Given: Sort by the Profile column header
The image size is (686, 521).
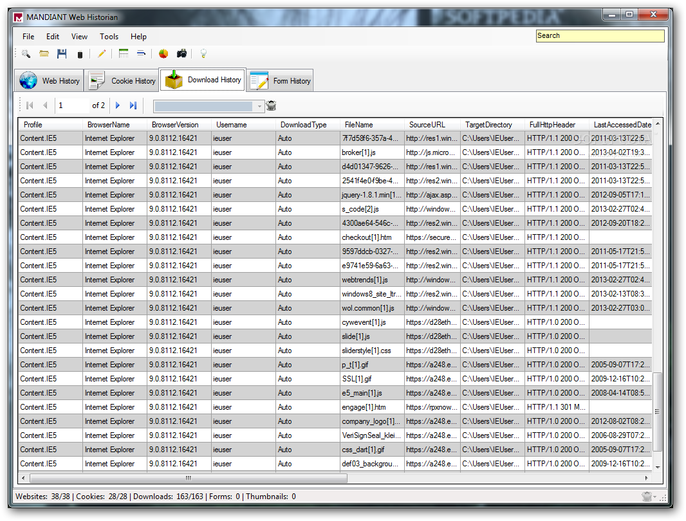Looking at the screenshot, I should [50, 125].
